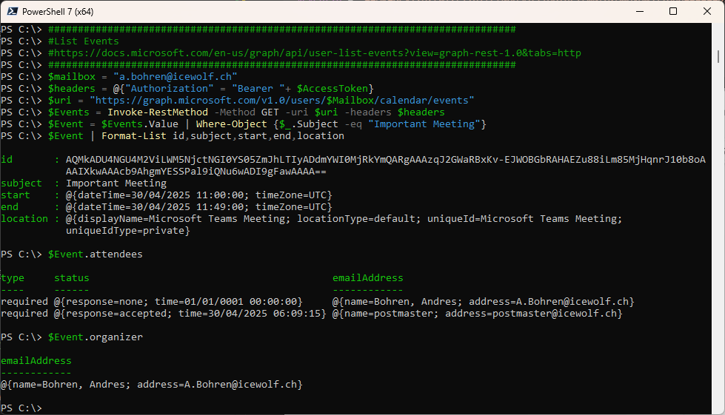Close the PowerShell 7 window
Screen dimensions: 725x415
[707, 12]
